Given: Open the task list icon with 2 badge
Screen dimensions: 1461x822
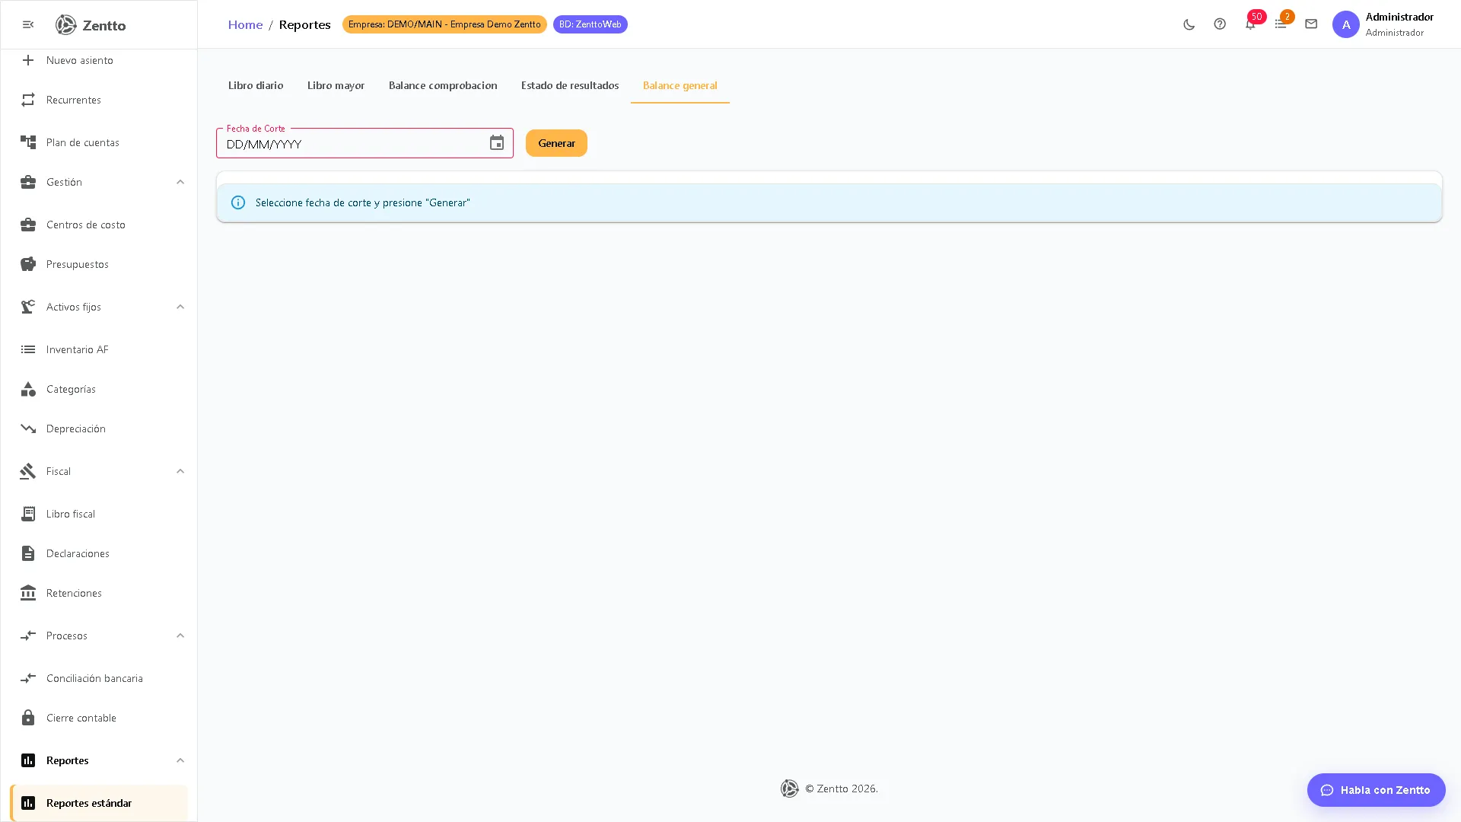Looking at the screenshot, I should pos(1281,24).
